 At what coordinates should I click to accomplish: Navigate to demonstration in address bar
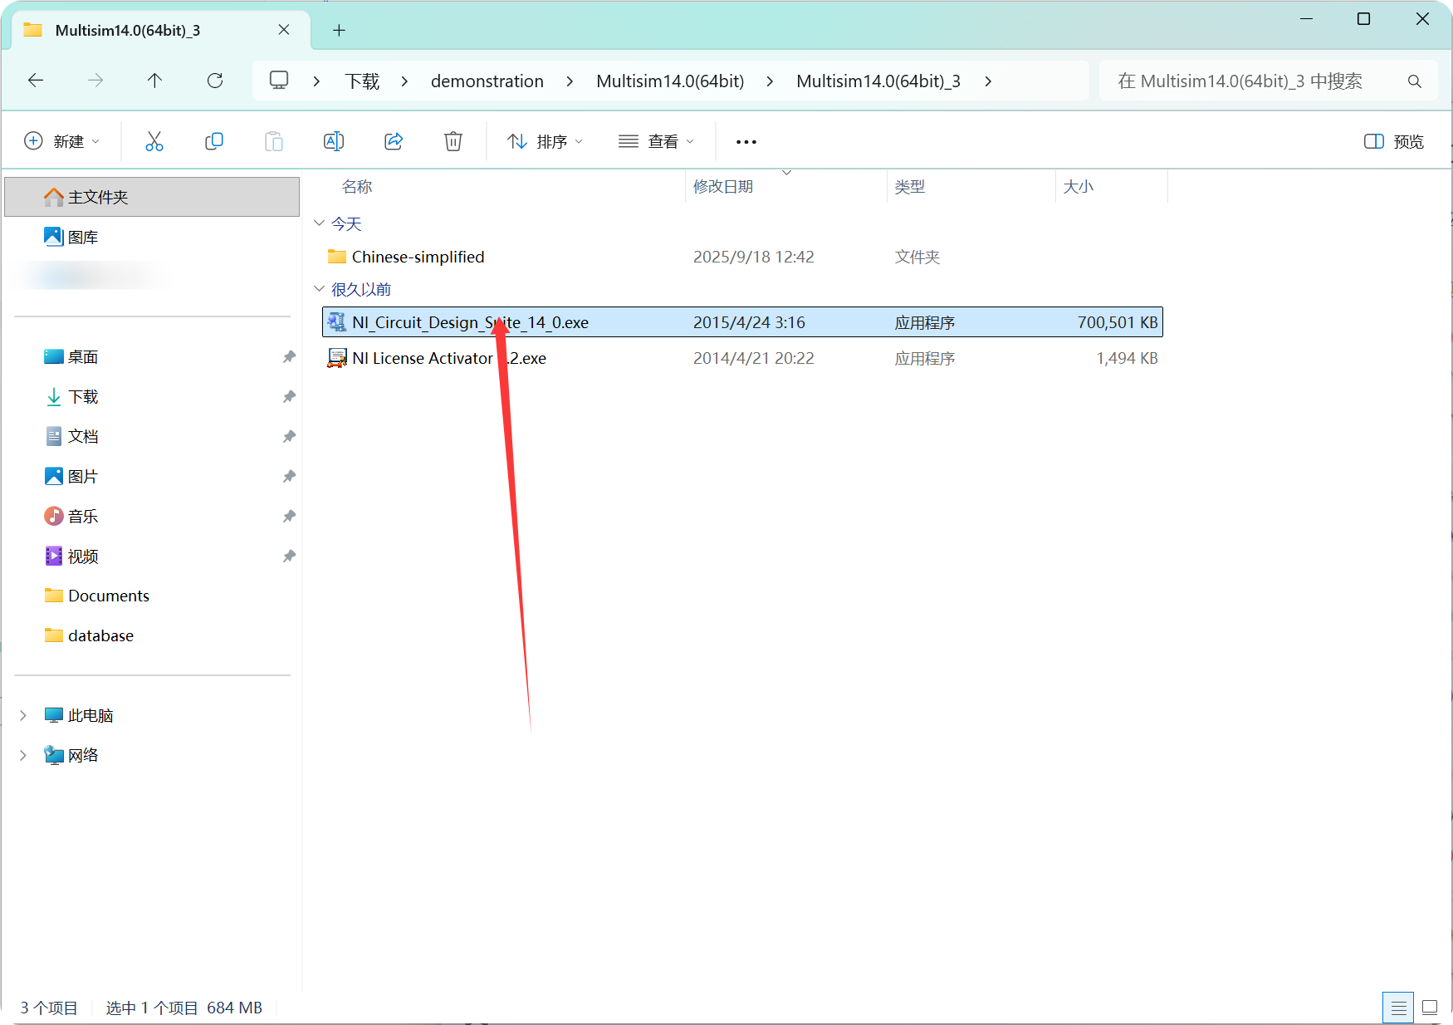click(487, 81)
